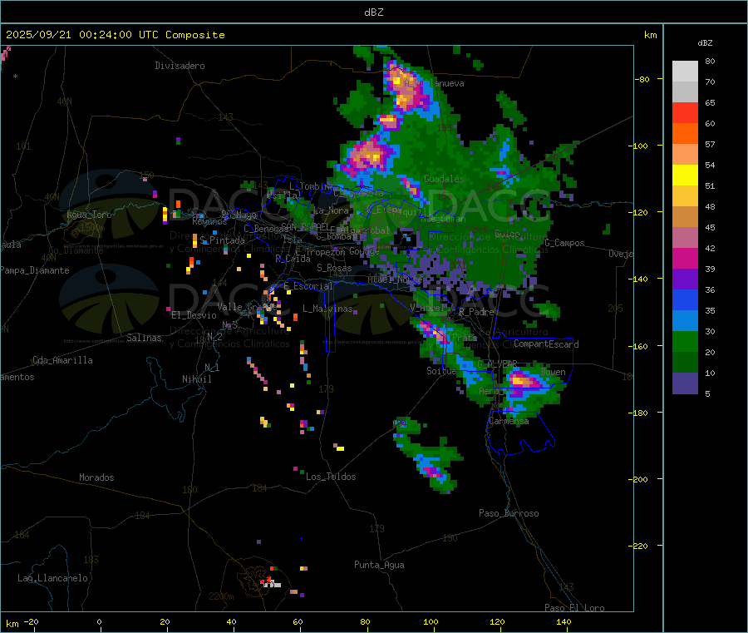Click the Agua_Toro map label
748x633 pixels.
pos(89,215)
